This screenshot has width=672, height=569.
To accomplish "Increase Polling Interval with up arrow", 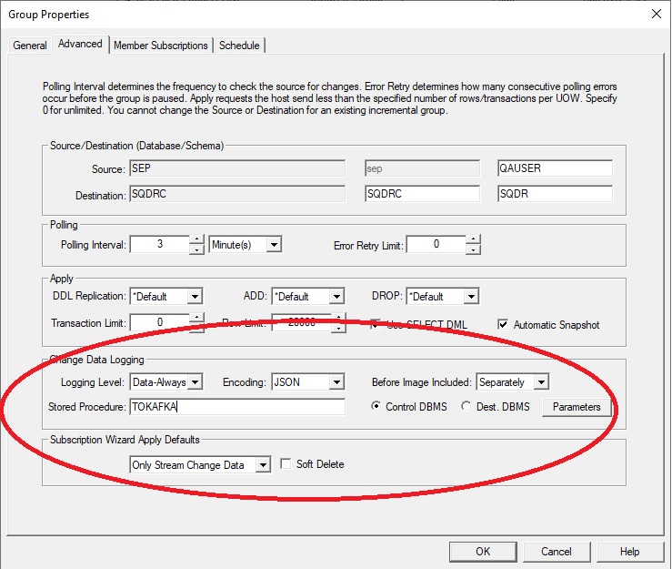I will click(x=196, y=239).
